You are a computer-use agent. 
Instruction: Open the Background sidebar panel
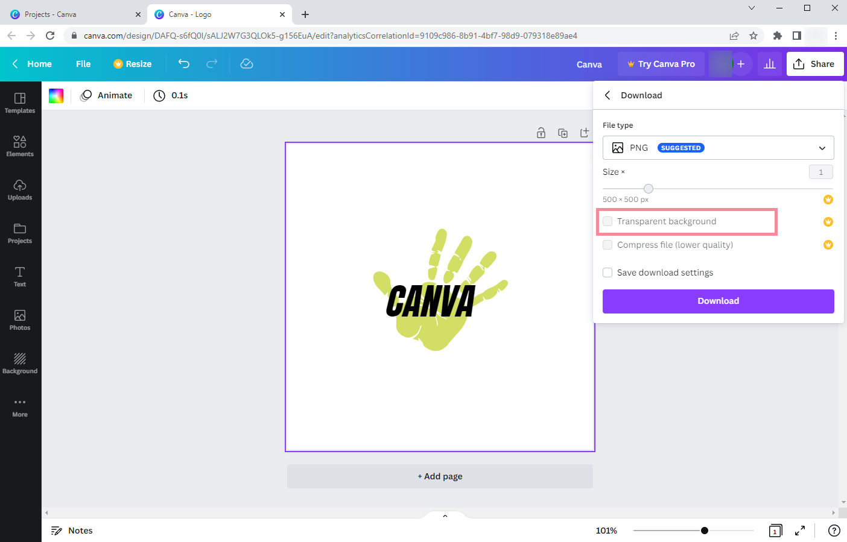click(x=20, y=364)
